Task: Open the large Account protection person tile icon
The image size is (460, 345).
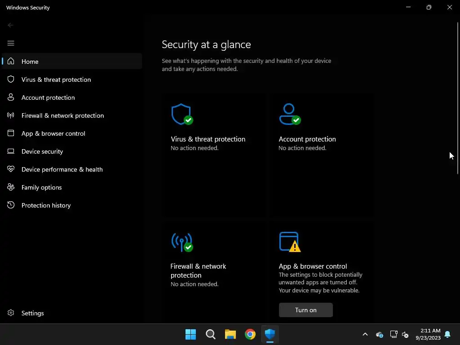Action: click(x=290, y=114)
